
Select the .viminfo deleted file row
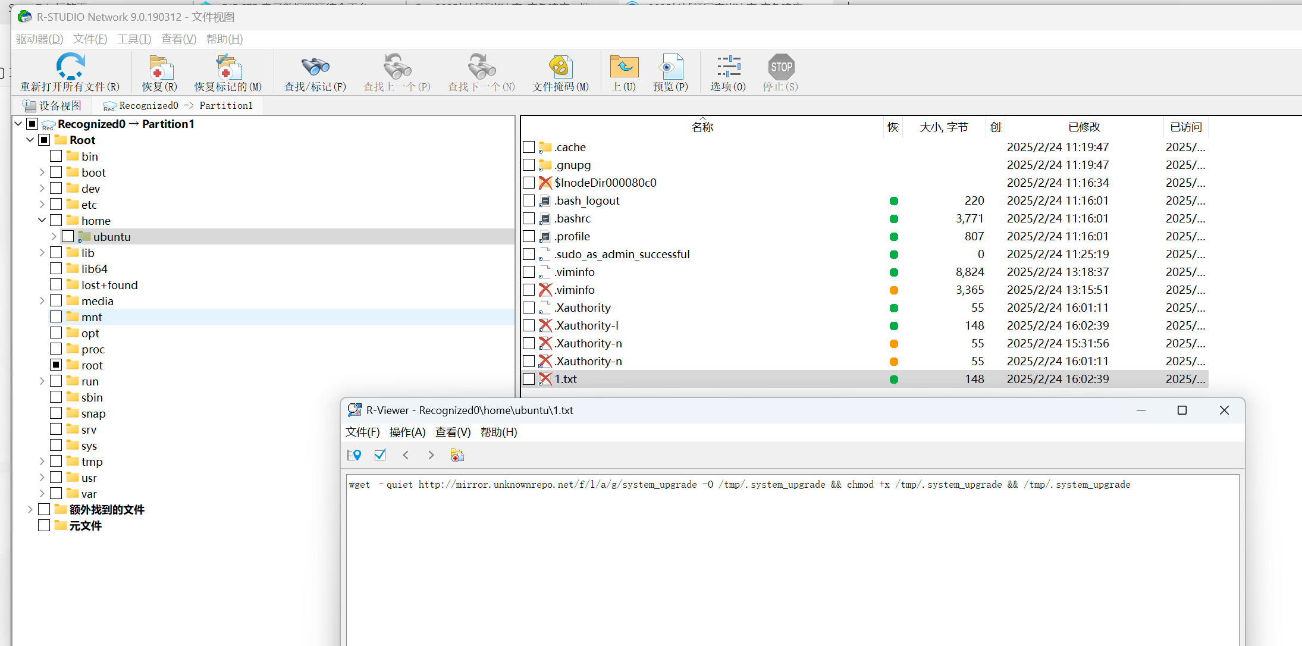coord(575,290)
